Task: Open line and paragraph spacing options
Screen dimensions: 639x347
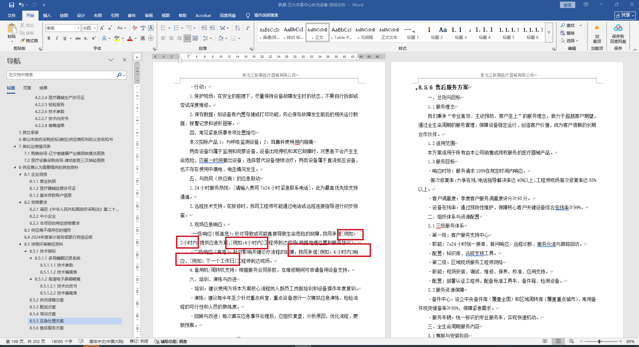Action: tap(206, 38)
